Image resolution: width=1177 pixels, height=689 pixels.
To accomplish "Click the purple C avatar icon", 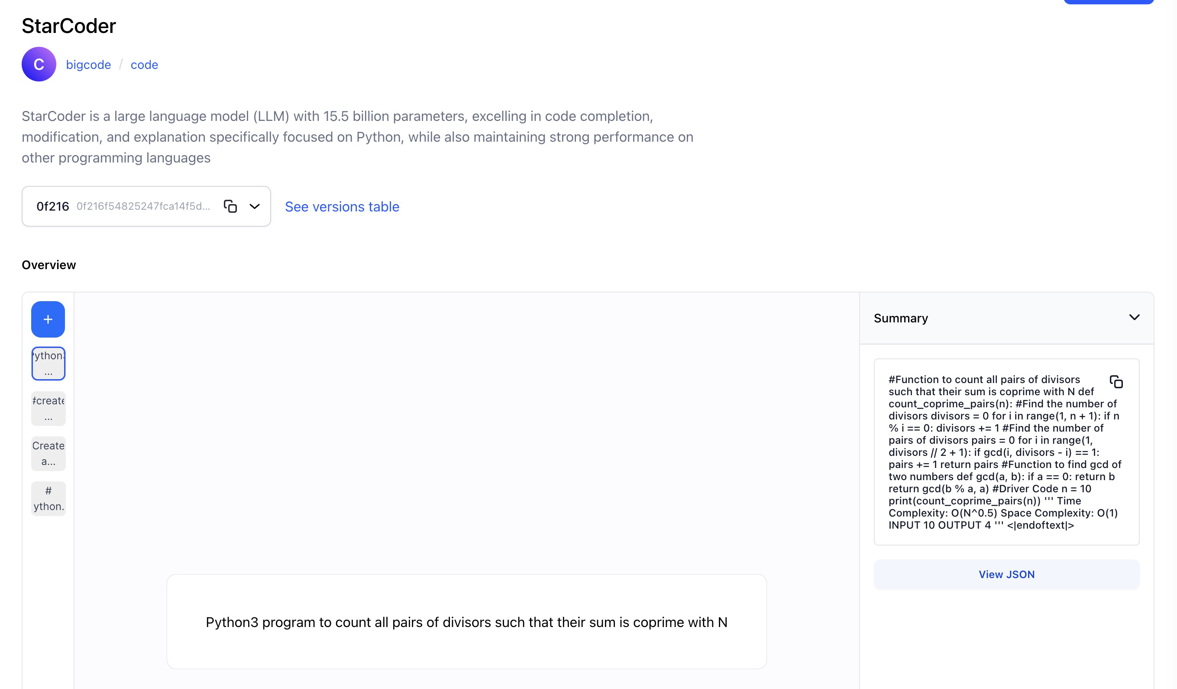I will (x=39, y=64).
